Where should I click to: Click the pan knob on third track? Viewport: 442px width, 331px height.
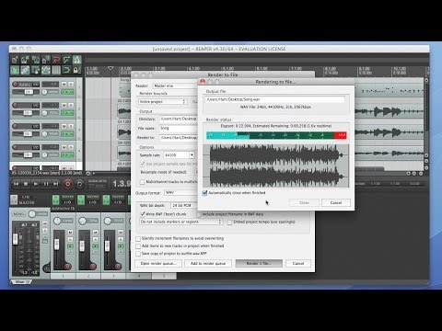tap(45, 134)
